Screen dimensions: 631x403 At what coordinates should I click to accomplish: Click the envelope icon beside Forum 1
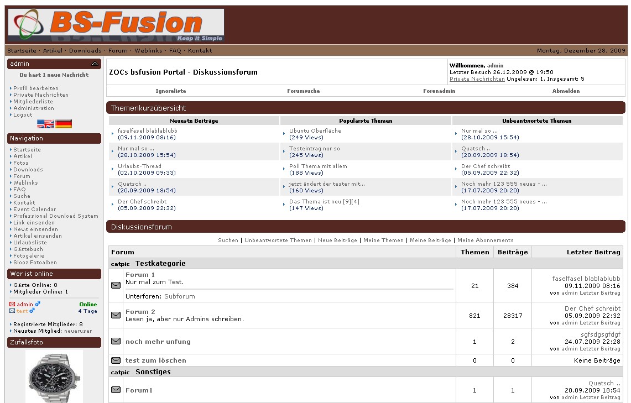tap(116, 285)
